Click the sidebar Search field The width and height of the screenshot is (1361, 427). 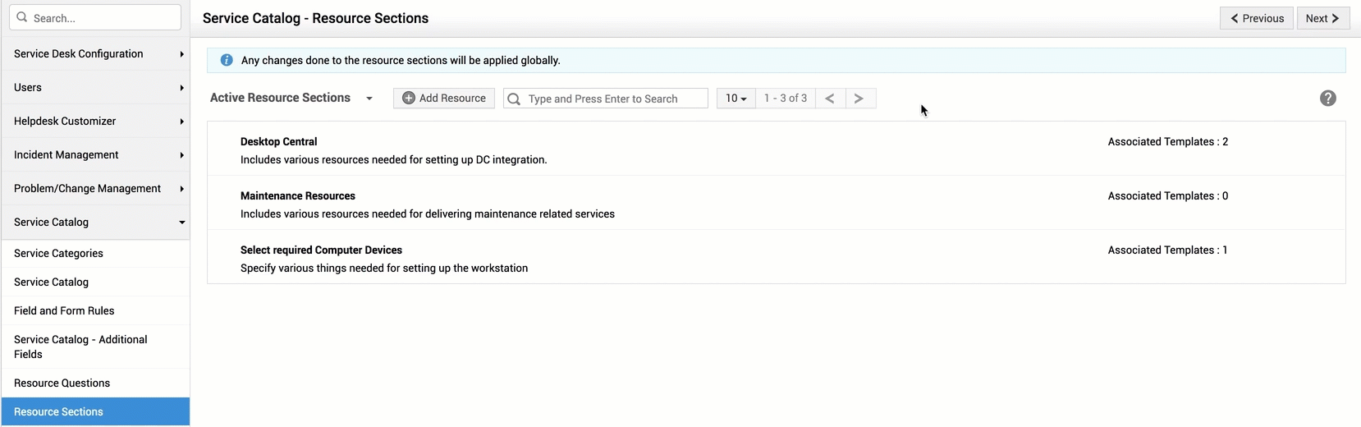tap(95, 17)
